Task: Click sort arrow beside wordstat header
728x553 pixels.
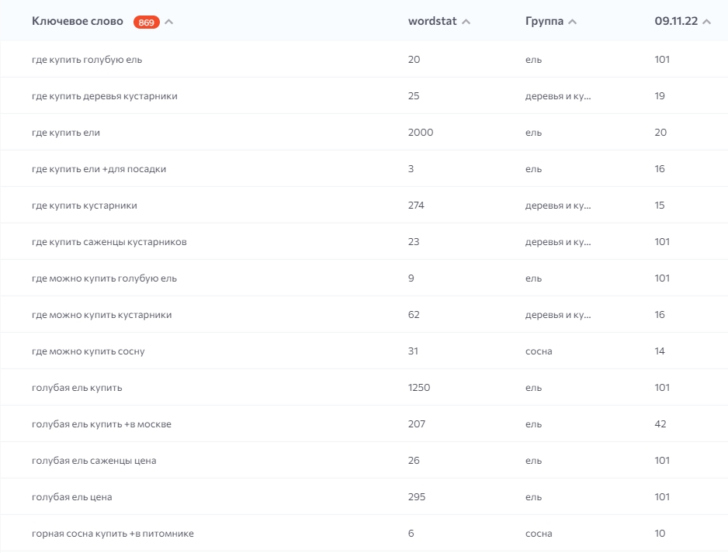Action: (x=466, y=22)
